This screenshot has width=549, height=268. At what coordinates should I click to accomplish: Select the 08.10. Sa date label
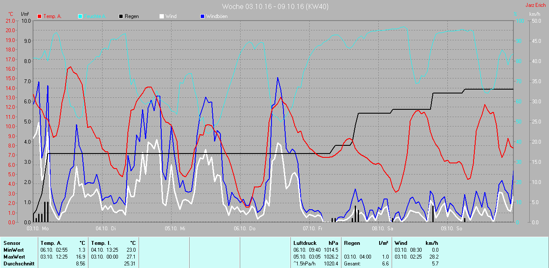point(382,229)
